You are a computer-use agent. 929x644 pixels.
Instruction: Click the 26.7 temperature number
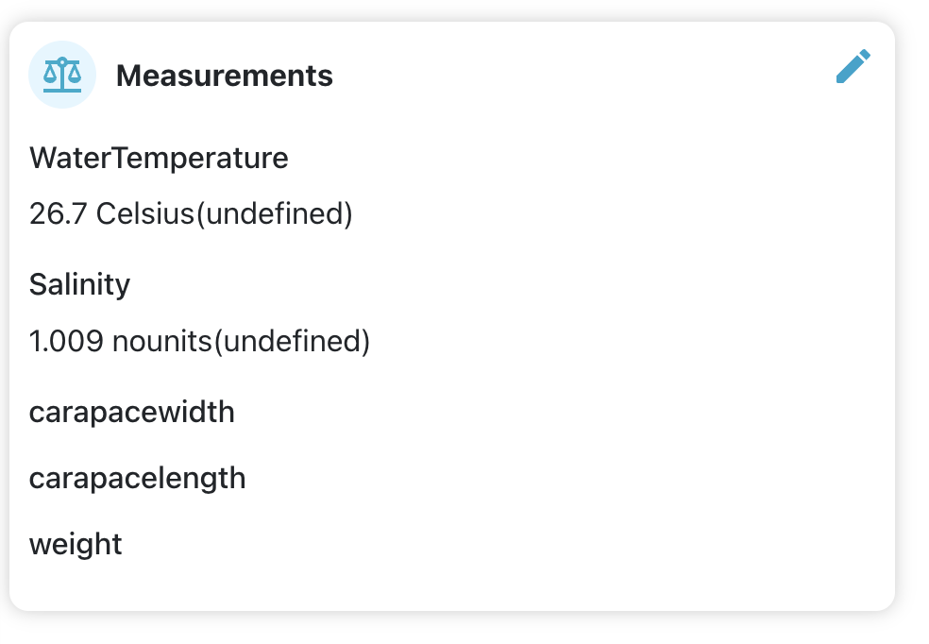(59, 214)
